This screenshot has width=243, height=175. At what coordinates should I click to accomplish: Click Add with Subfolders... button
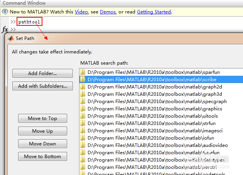point(42,86)
